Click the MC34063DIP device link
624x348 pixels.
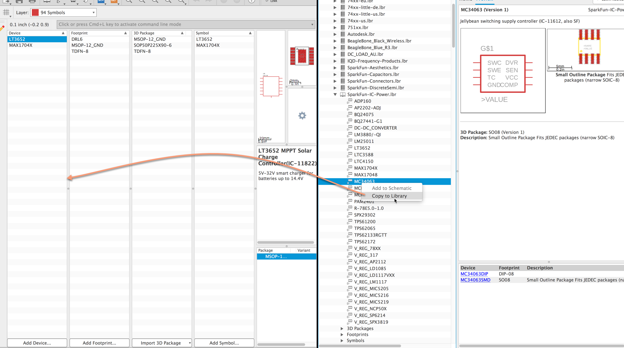coord(474,274)
